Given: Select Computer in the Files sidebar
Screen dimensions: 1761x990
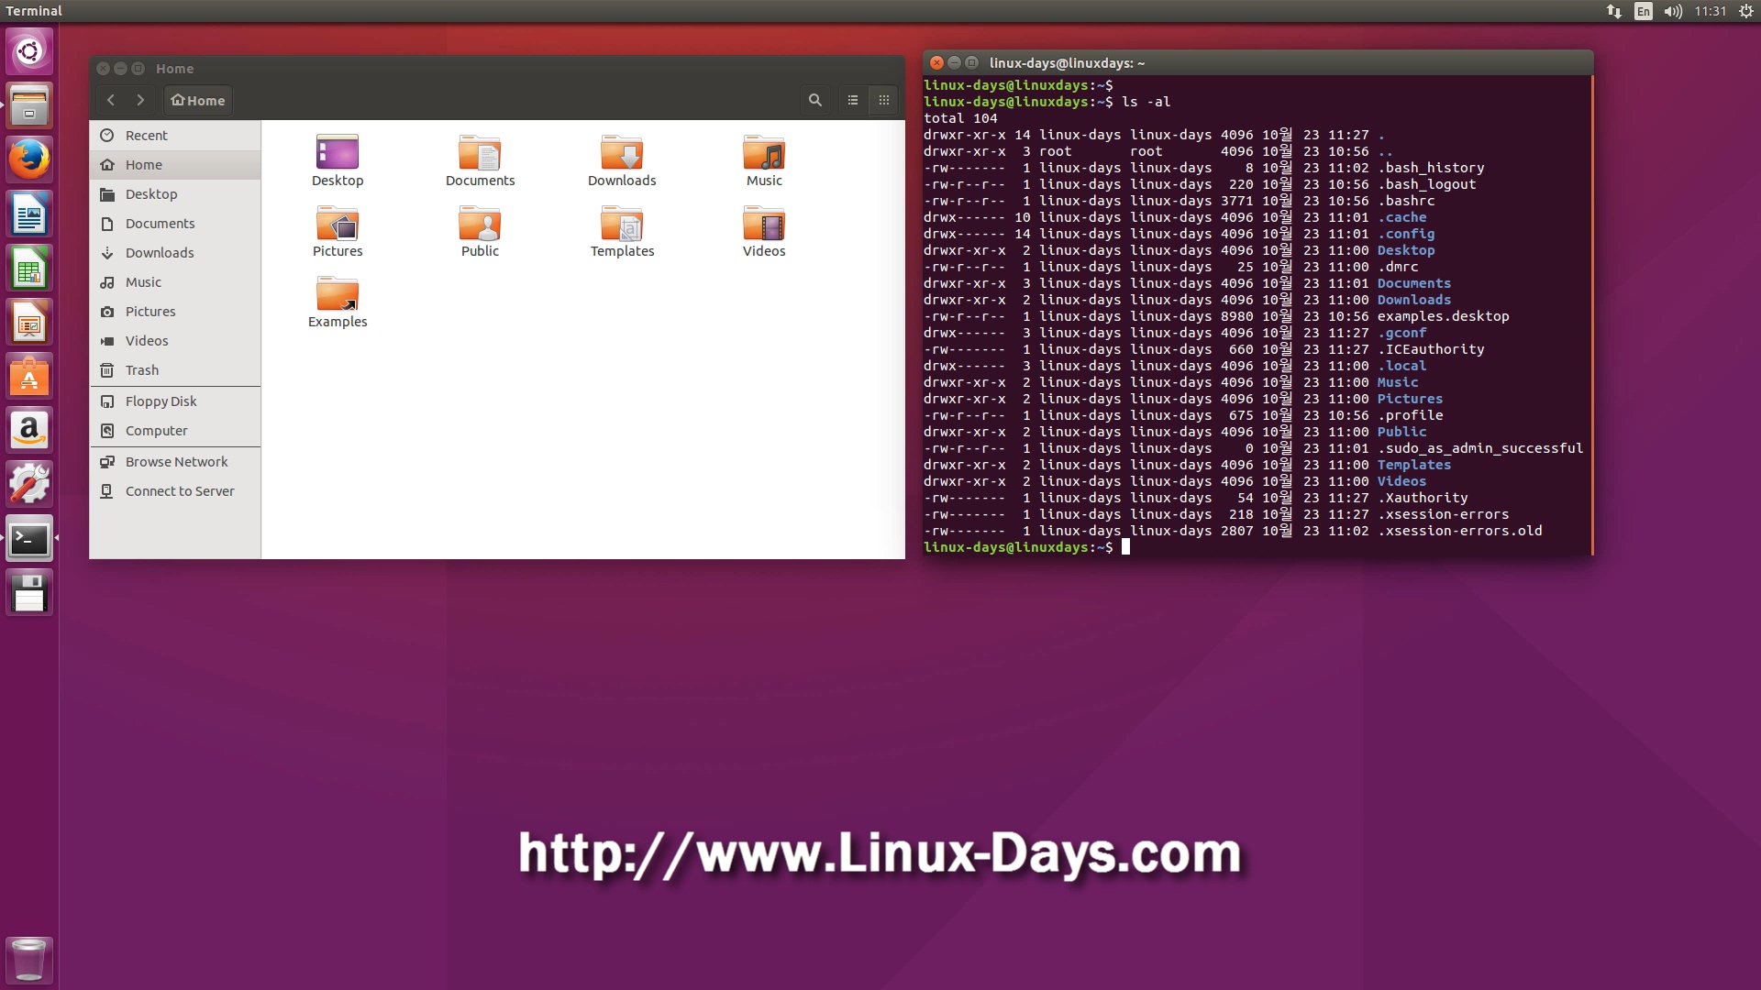Looking at the screenshot, I should (175, 430).
